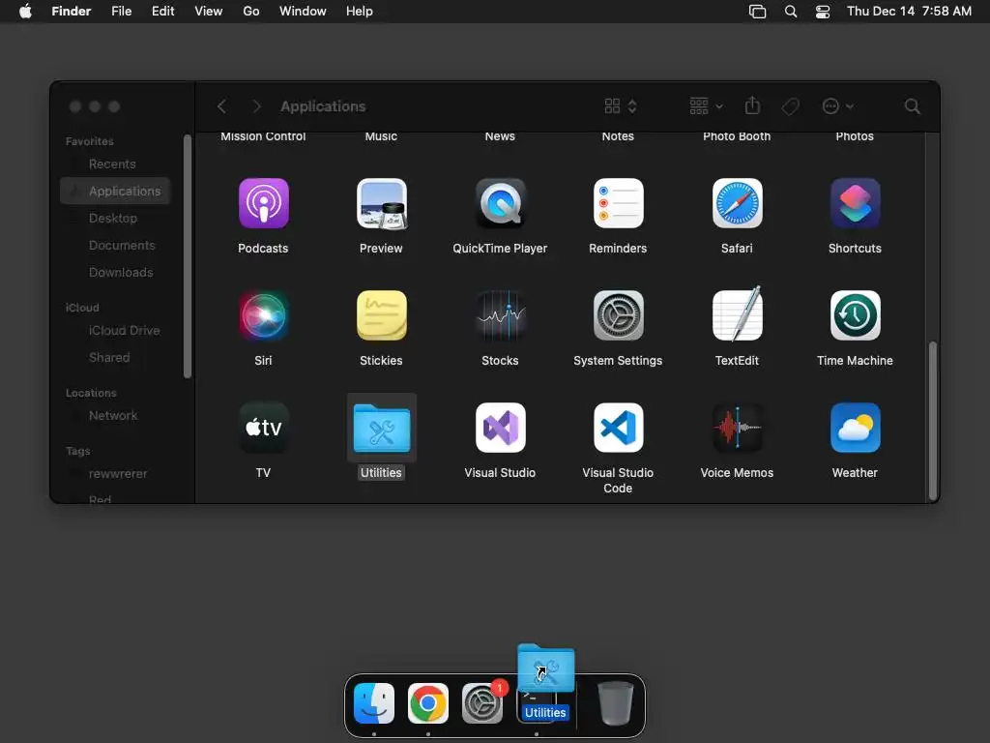Open the Edit menu
Screen dimensions: 990x743
click(x=162, y=12)
